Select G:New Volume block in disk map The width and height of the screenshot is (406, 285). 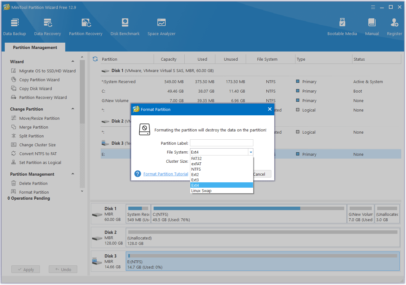pos(361,214)
